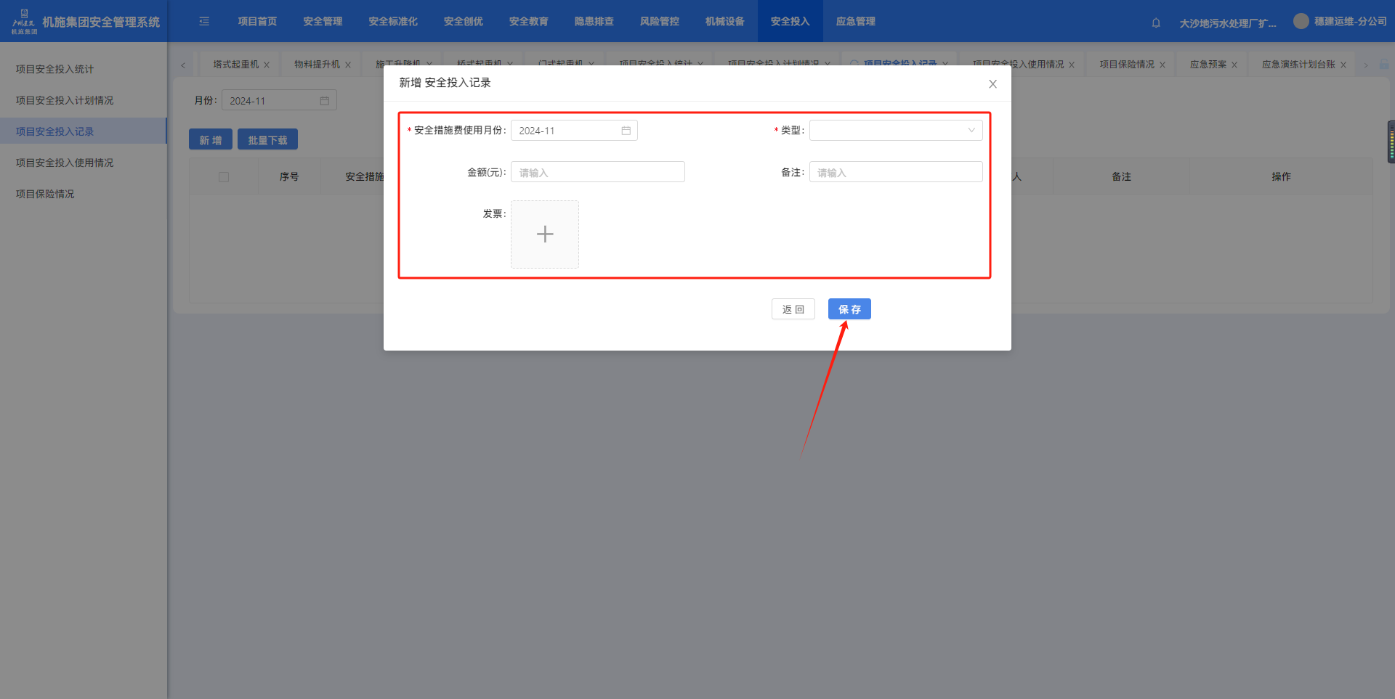
Task: Click the 返回 button
Action: tap(793, 309)
